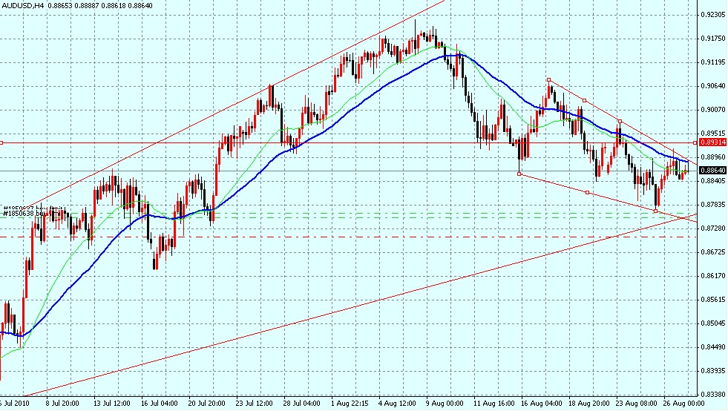This screenshot has height=411, width=728.
Task: Click the 0.91750 price scale label
Action: (712, 39)
